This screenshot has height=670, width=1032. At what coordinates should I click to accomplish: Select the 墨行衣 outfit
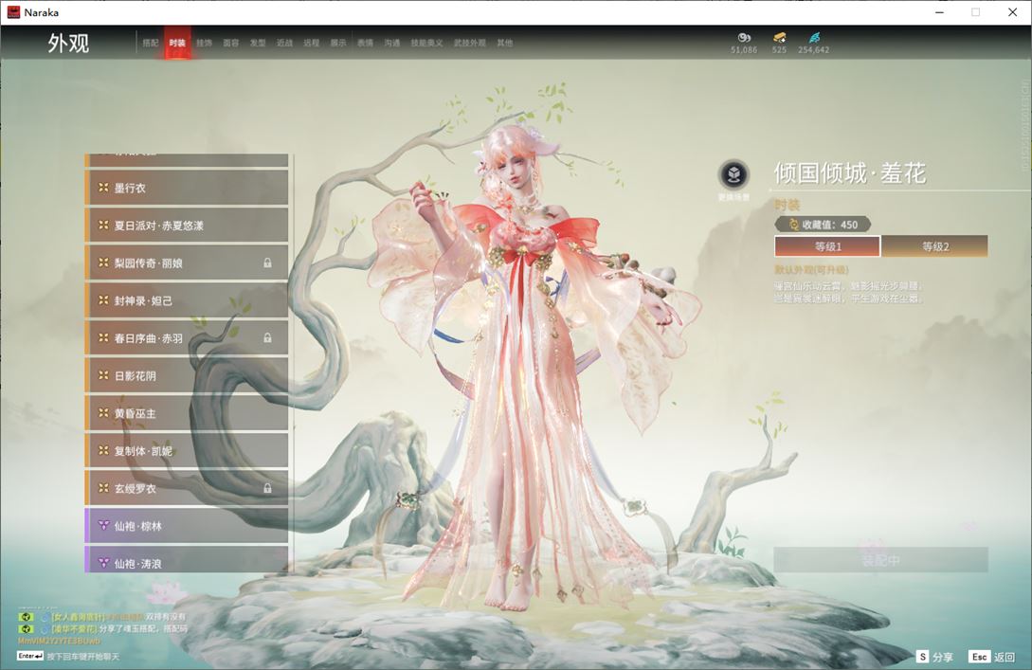(x=187, y=188)
